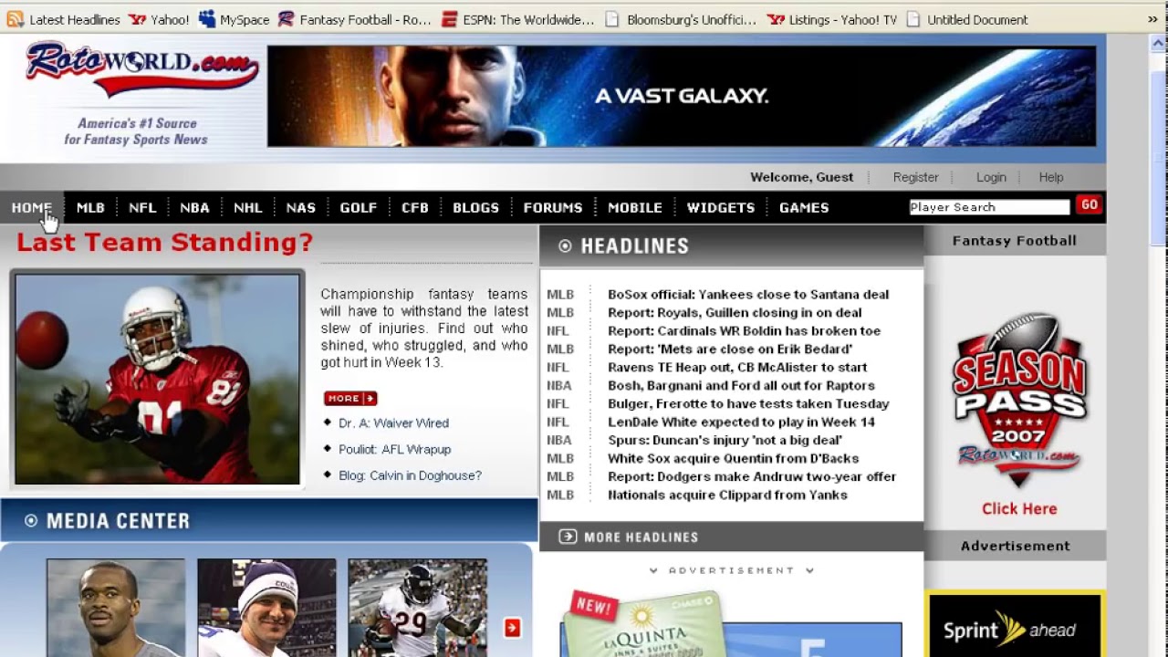Open Royals, Guillen closing in headline
The image size is (1168, 657).
735,312
